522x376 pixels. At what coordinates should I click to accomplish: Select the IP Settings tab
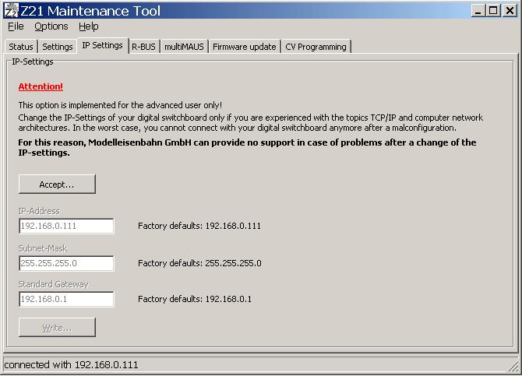(103, 45)
